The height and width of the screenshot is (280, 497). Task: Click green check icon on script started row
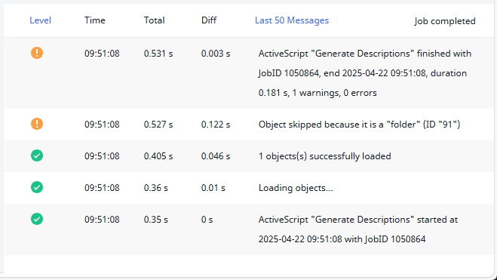click(37, 219)
